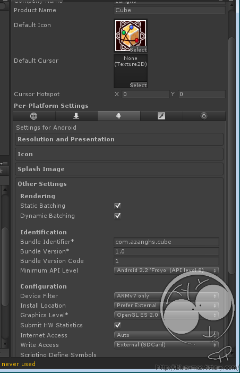
Task: Click the 'never used' console warning message
Action: 19,364
